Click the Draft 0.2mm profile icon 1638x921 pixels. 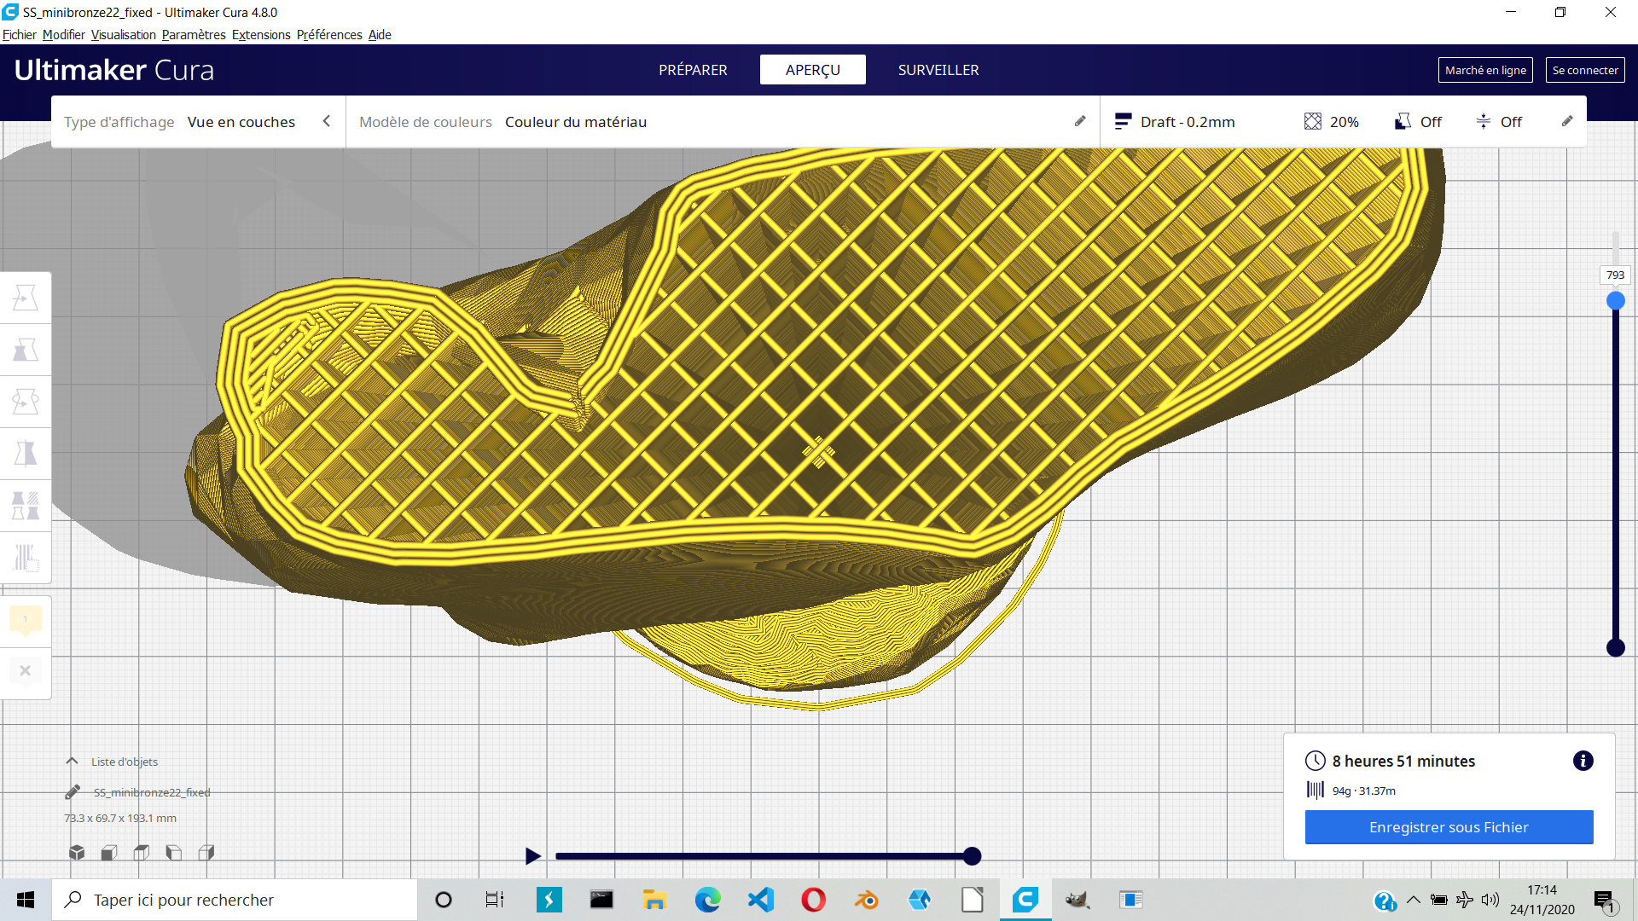pyautogui.click(x=1123, y=121)
